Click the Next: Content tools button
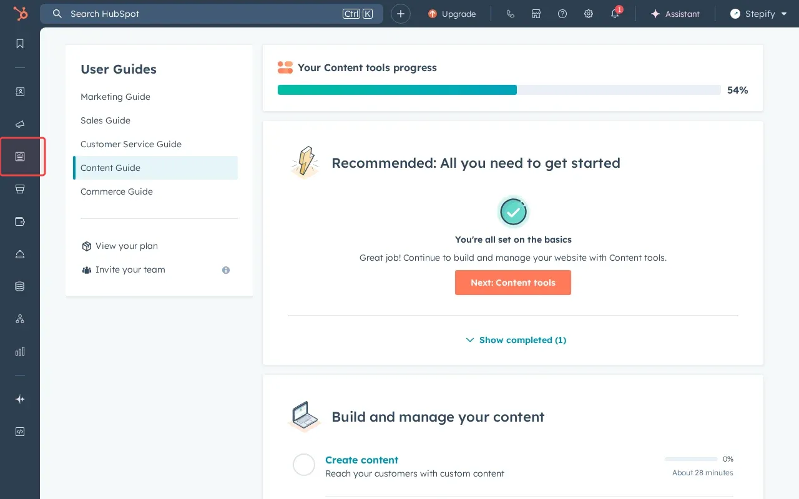 coord(512,283)
